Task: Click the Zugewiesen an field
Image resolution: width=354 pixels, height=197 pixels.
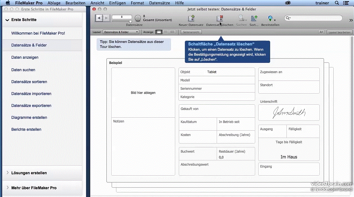Action: point(289,74)
